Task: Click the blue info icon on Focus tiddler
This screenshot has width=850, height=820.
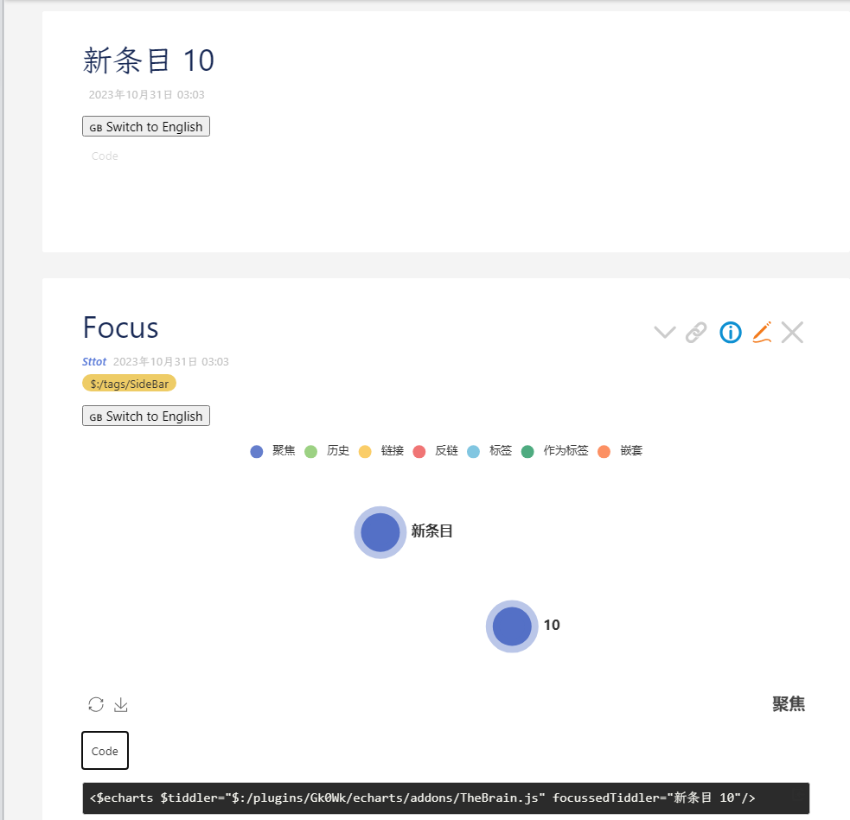Action: coord(730,332)
